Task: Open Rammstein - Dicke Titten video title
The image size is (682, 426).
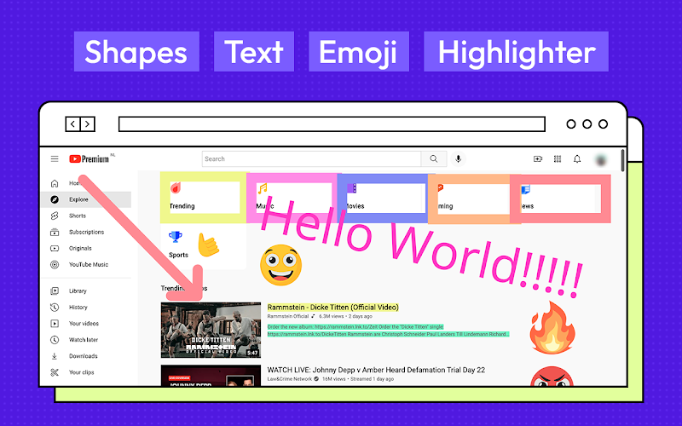Action: pos(332,308)
